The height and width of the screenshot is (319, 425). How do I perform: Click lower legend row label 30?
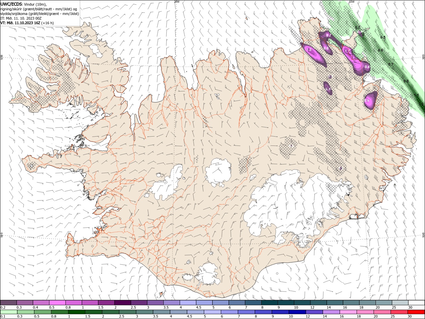point(410,317)
